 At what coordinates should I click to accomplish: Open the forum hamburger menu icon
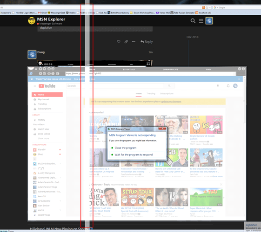coord(201,21)
